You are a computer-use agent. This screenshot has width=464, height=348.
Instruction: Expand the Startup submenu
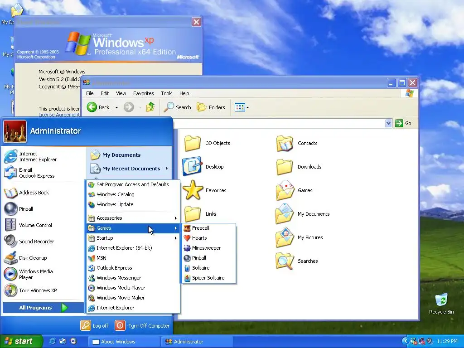click(x=133, y=238)
